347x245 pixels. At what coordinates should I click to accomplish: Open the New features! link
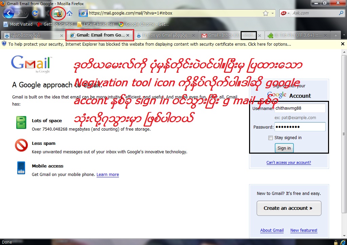[x=304, y=230]
